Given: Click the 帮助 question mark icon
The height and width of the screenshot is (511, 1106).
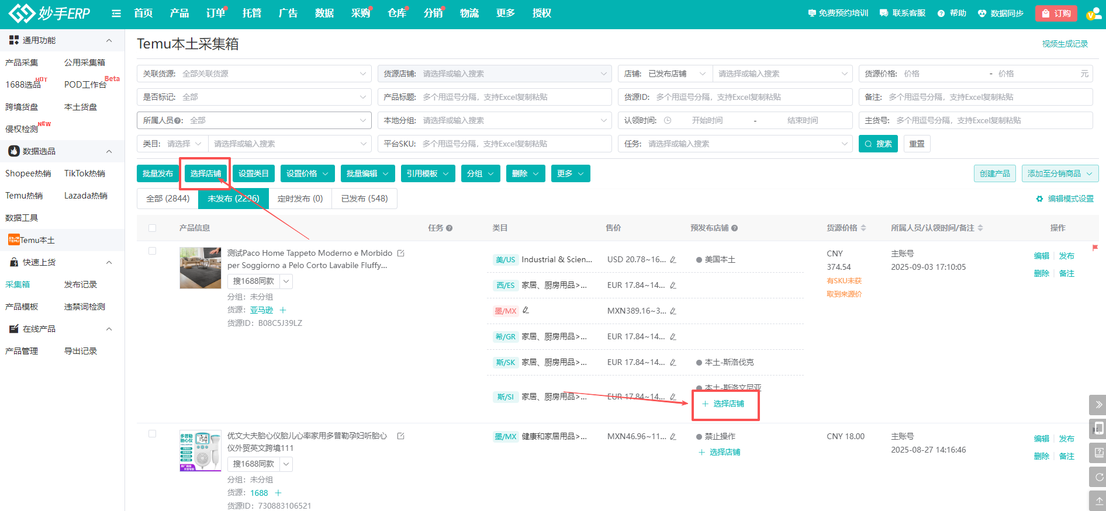Looking at the screenshot, I should 941,13.
